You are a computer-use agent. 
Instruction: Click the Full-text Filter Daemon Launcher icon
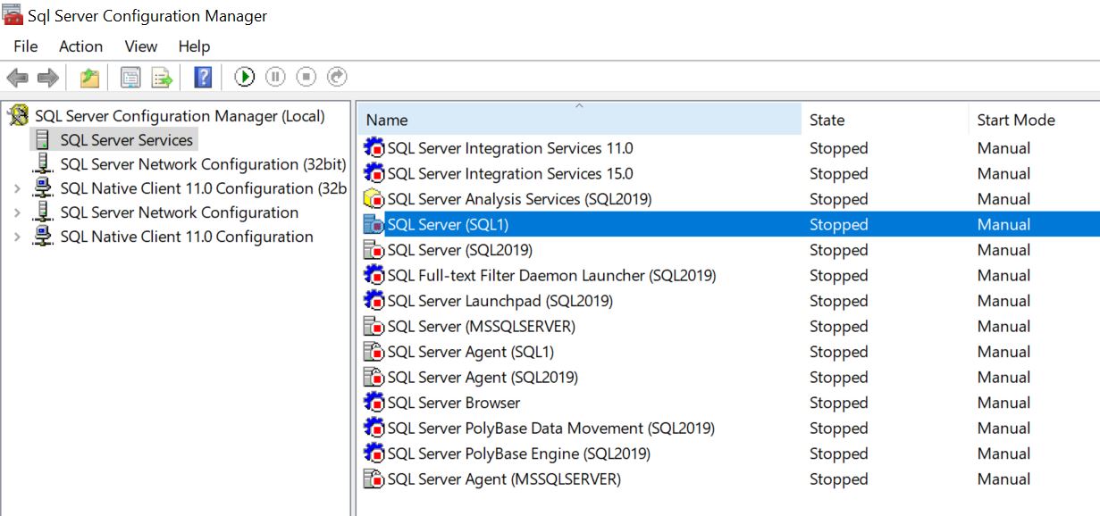tap(374, 276)
